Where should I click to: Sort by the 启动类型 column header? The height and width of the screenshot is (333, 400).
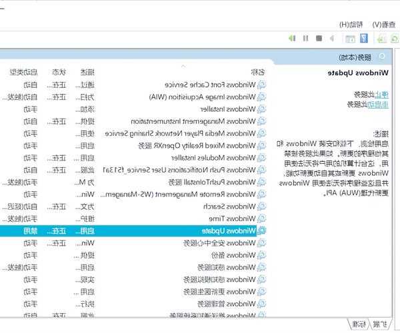(x=23, y=71)
